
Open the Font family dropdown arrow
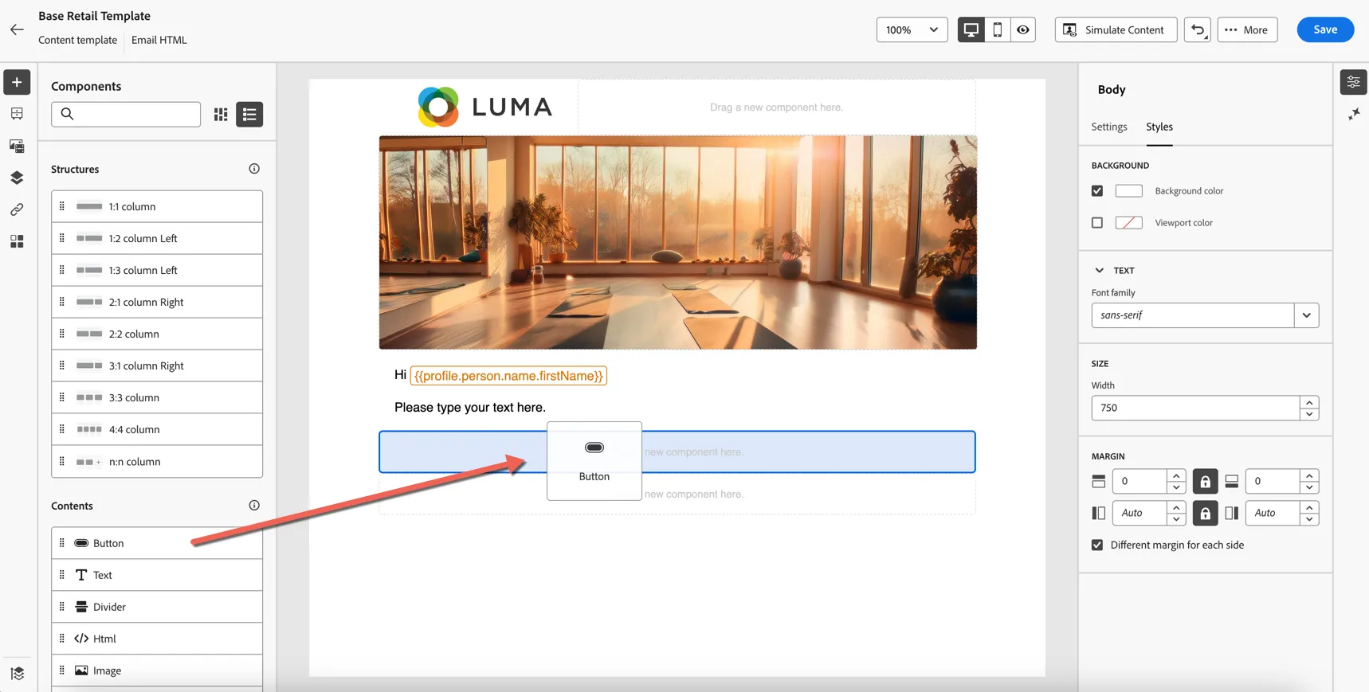pyautogui.click(x=1306, y=315)
